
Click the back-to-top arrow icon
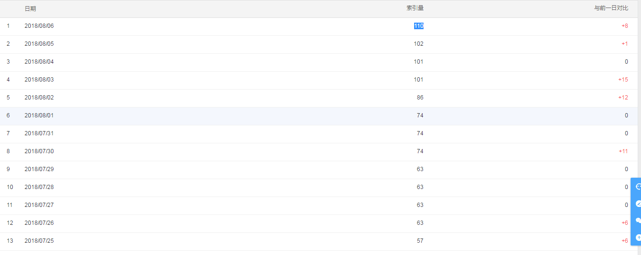(638, 238)
